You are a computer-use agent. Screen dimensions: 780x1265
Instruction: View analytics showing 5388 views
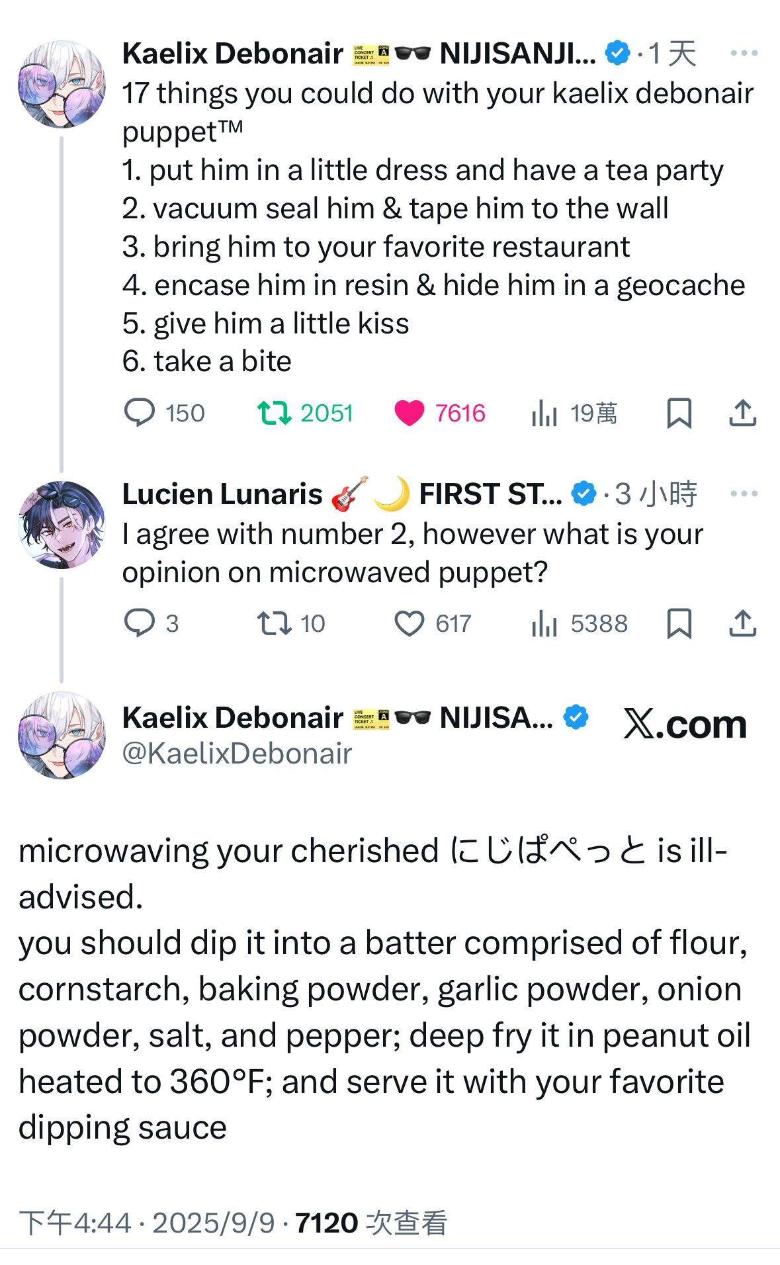tap(544, 623)
